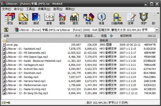161x106 pixels.
Task: Click the Protect (保护) shield icon
Action: [144, 19]
